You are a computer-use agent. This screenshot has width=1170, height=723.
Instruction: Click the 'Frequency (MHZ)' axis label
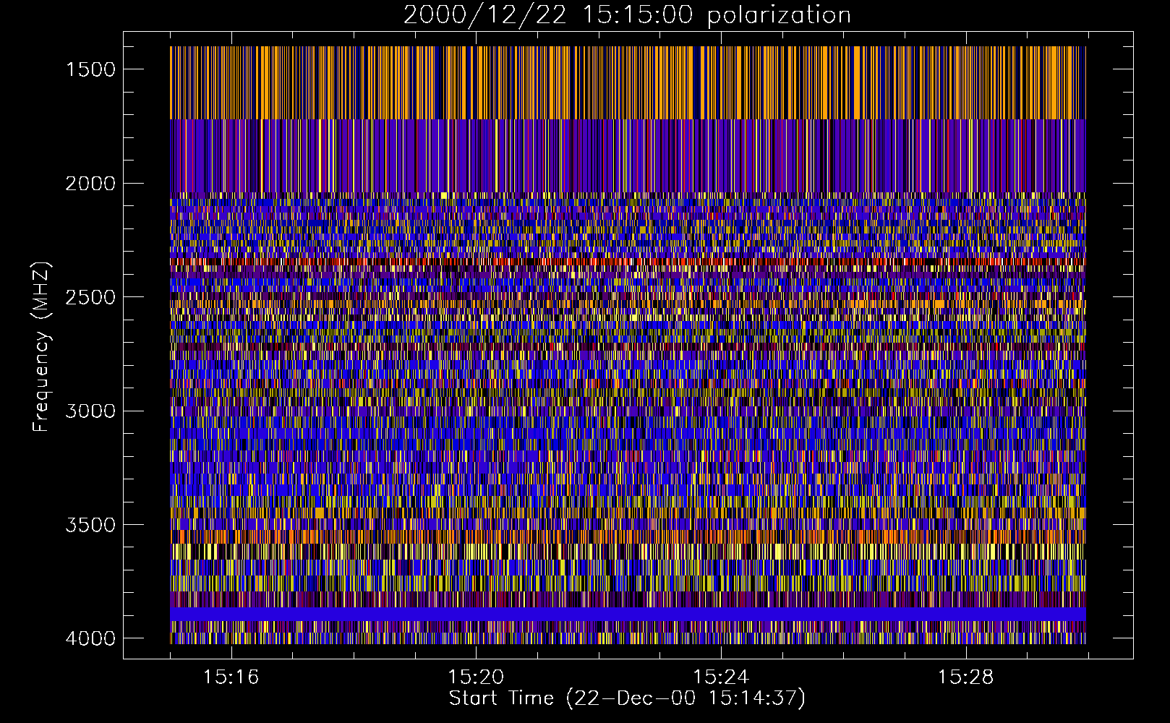pyautogui.click(x=42, y=347)
